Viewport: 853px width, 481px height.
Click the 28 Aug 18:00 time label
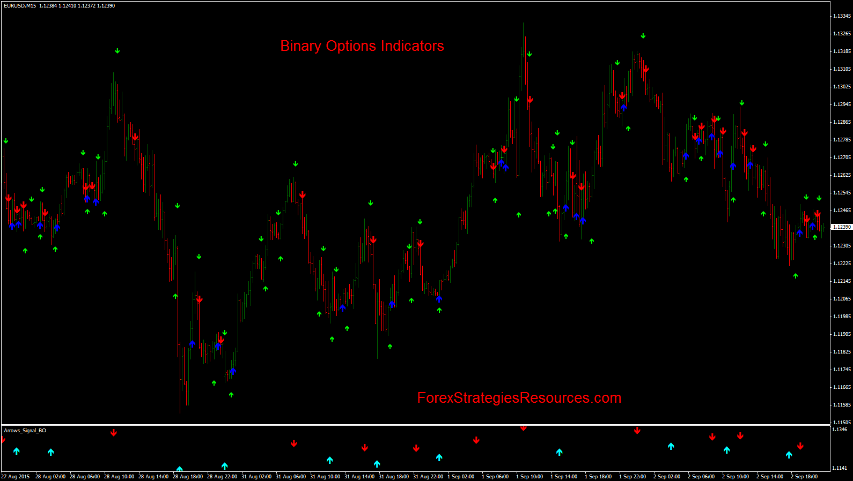[x=188, y=477]
